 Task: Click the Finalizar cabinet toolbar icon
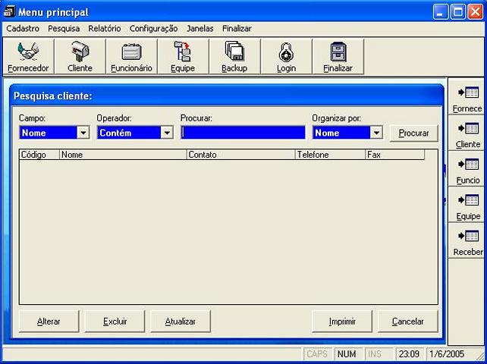[338, 57]
